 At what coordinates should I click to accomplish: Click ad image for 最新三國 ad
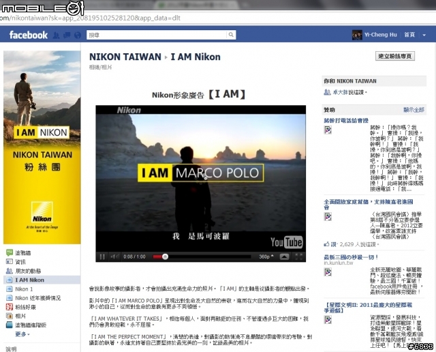pos(328,272)
